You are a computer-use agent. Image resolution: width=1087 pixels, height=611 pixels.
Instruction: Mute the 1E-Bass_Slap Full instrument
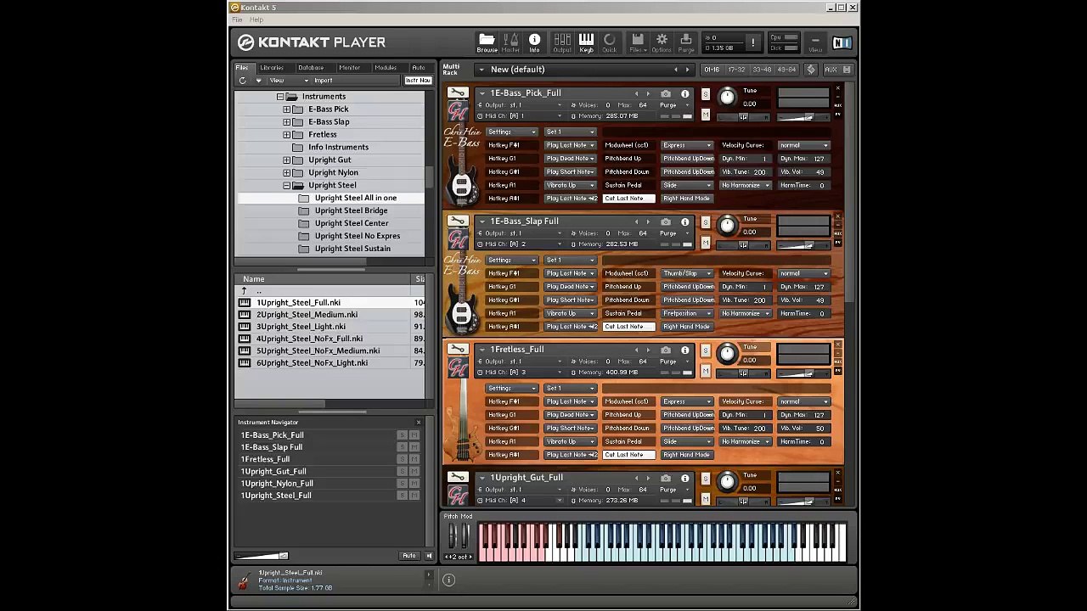point(705,243)
